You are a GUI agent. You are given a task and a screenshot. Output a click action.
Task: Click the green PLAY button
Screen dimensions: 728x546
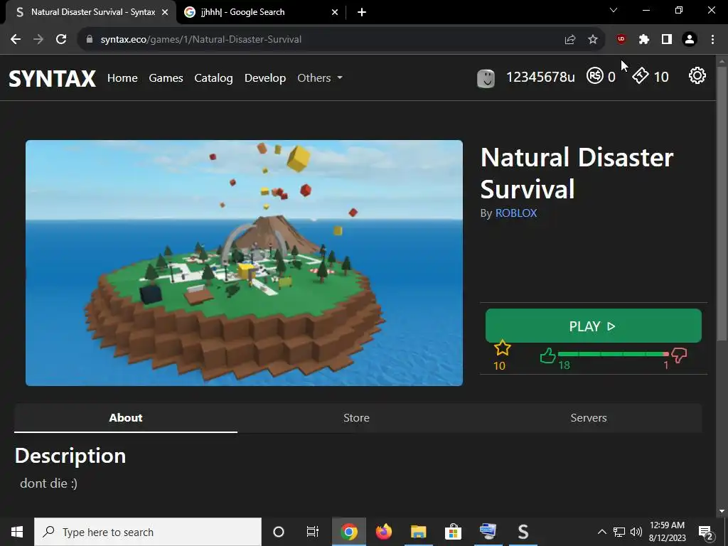coord(594,326)
